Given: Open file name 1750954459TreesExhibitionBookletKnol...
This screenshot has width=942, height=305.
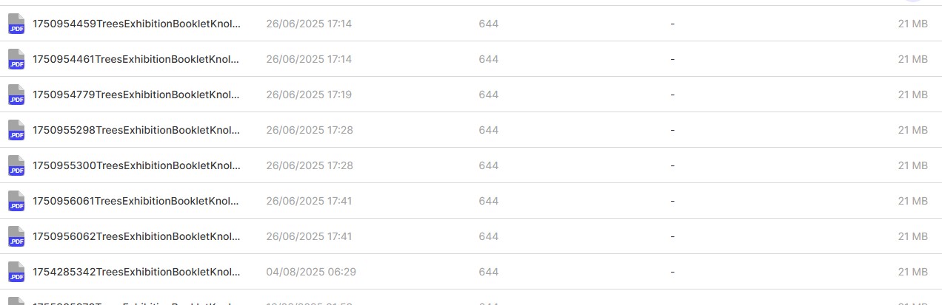Looking at the screenshot, I should [136, 24].
